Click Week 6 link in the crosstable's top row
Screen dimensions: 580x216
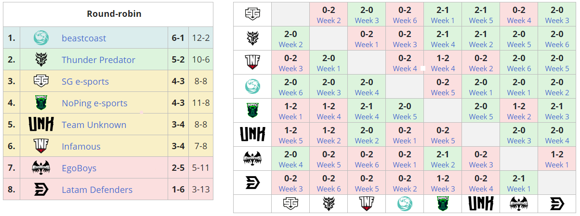pos(405,20)
